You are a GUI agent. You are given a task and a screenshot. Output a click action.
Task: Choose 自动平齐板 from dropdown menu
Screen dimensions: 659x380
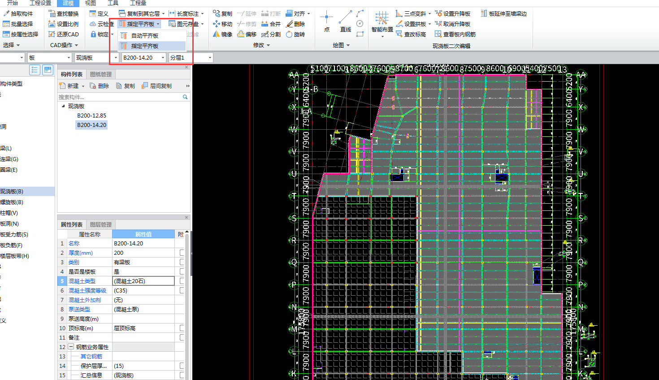pyautogui.click(x=152, y=35)
